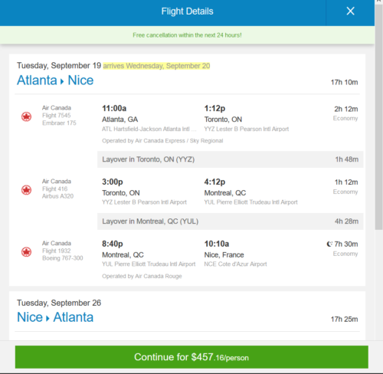
Task: Click the highlighted arrives Wednesday, September 20 note
Action: coord(156,66)
